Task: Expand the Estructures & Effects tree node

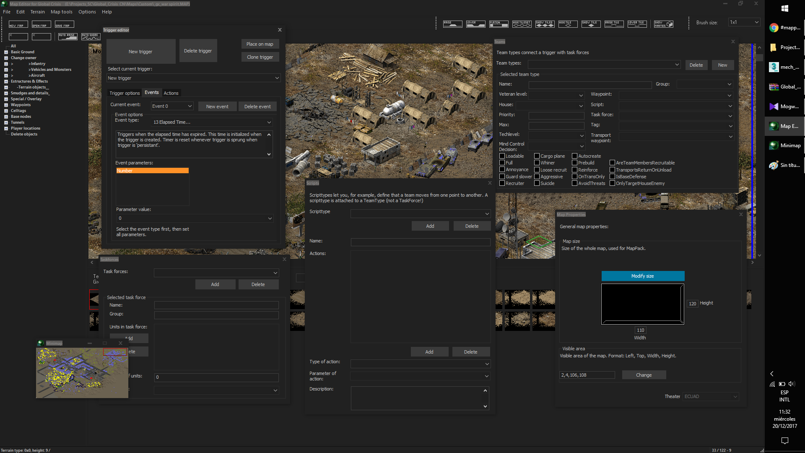Action: coord(6,81)
